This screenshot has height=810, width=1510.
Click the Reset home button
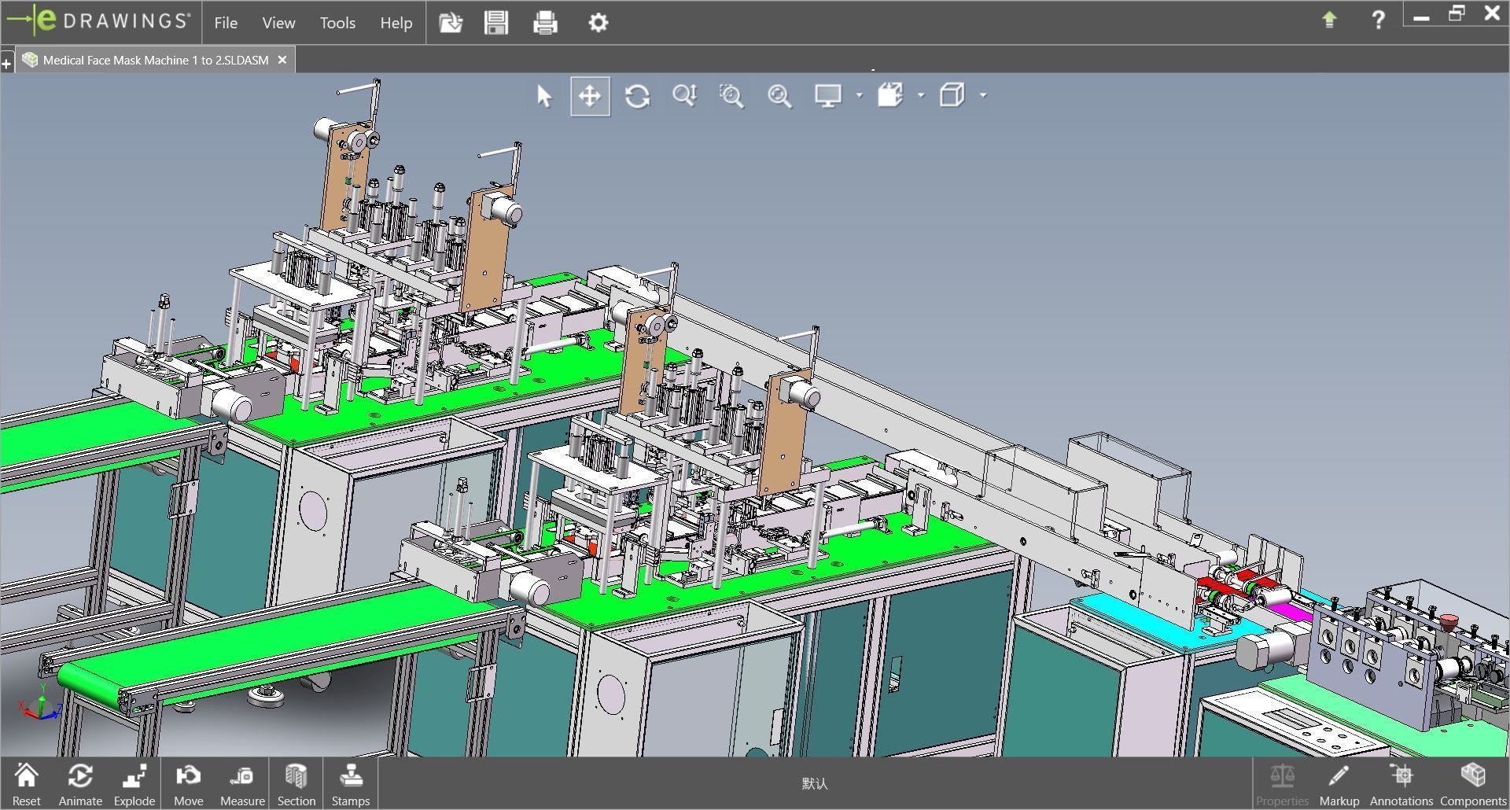[26, 783]
